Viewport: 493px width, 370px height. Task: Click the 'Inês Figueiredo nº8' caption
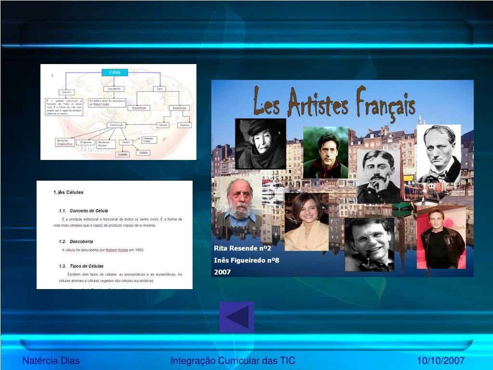246,260
